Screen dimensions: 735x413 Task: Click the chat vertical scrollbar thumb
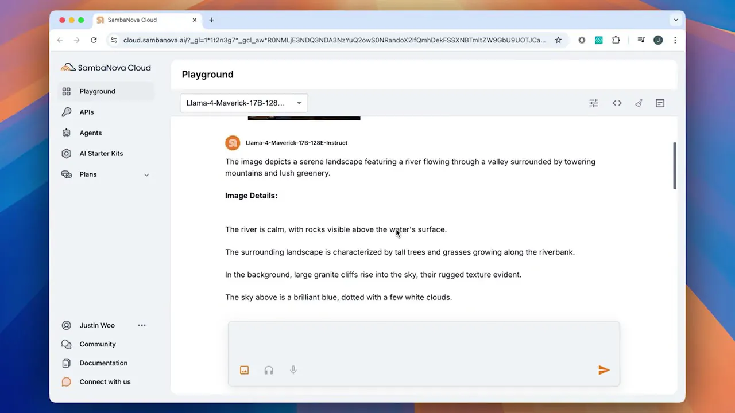[x=674, y=165]
